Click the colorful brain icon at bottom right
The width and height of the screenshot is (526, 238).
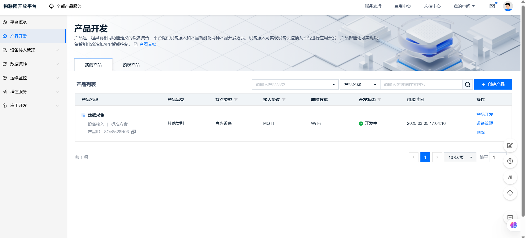pyautogui.click(x=514, y=225)
